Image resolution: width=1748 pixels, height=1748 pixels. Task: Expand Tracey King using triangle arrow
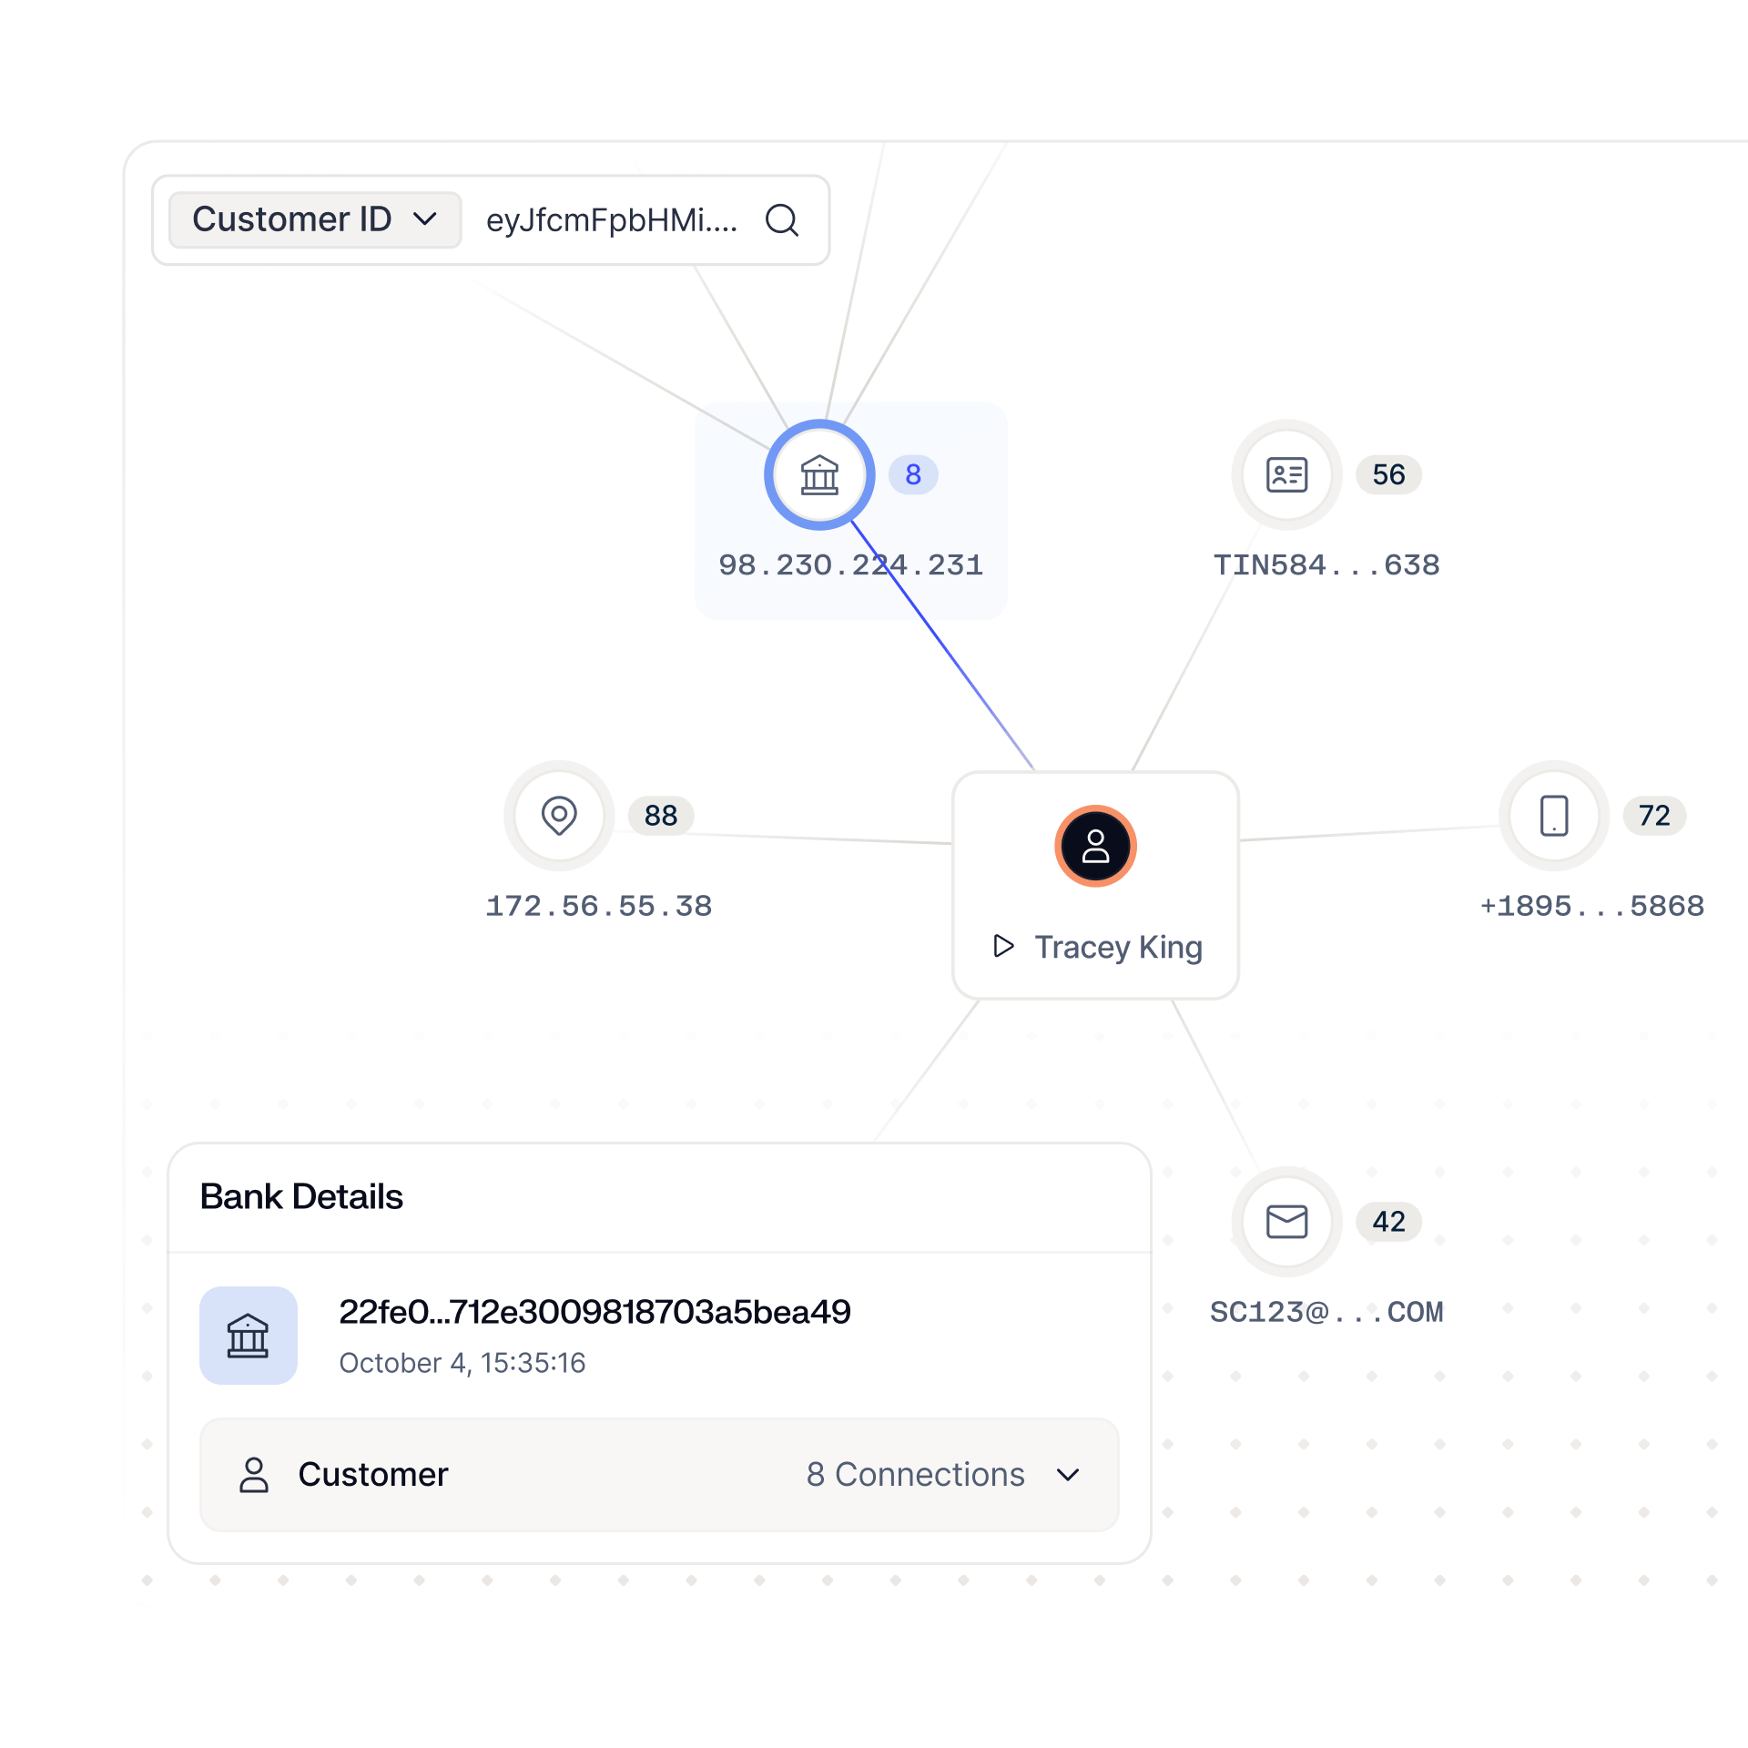click(x=1003, y=946)
